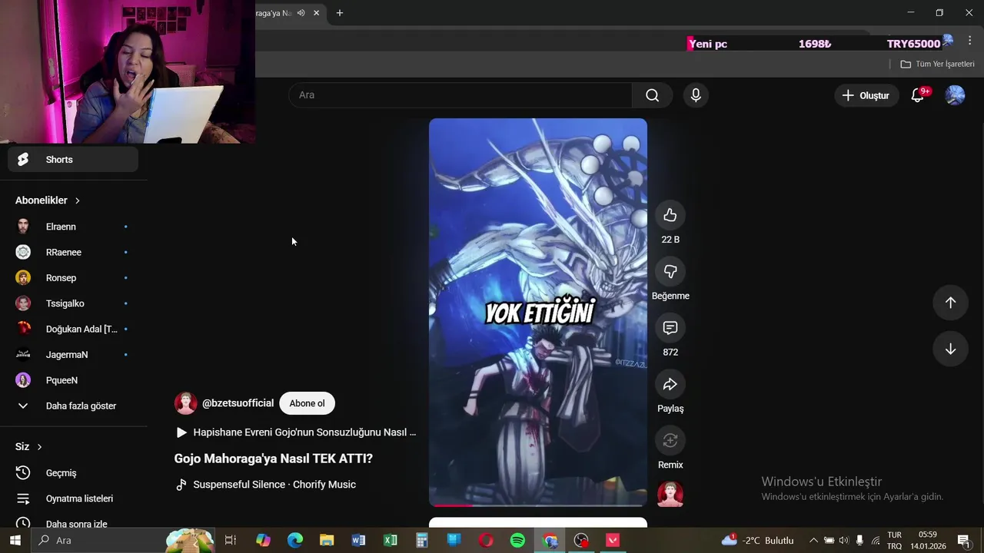This screenshot has width=984, height=553.
Task: Open the account avatar menu
Action: click(x=955, y=95)
